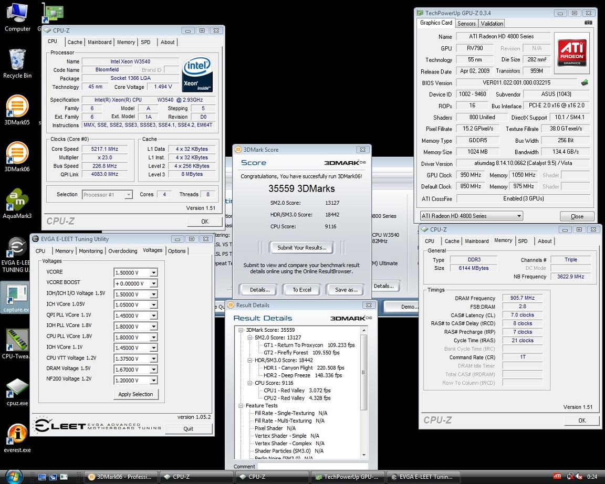Collapse the SM2.0 Score tree node
Image resolution: width=605 pixels, height=484 pixels.
pos(249,338)
